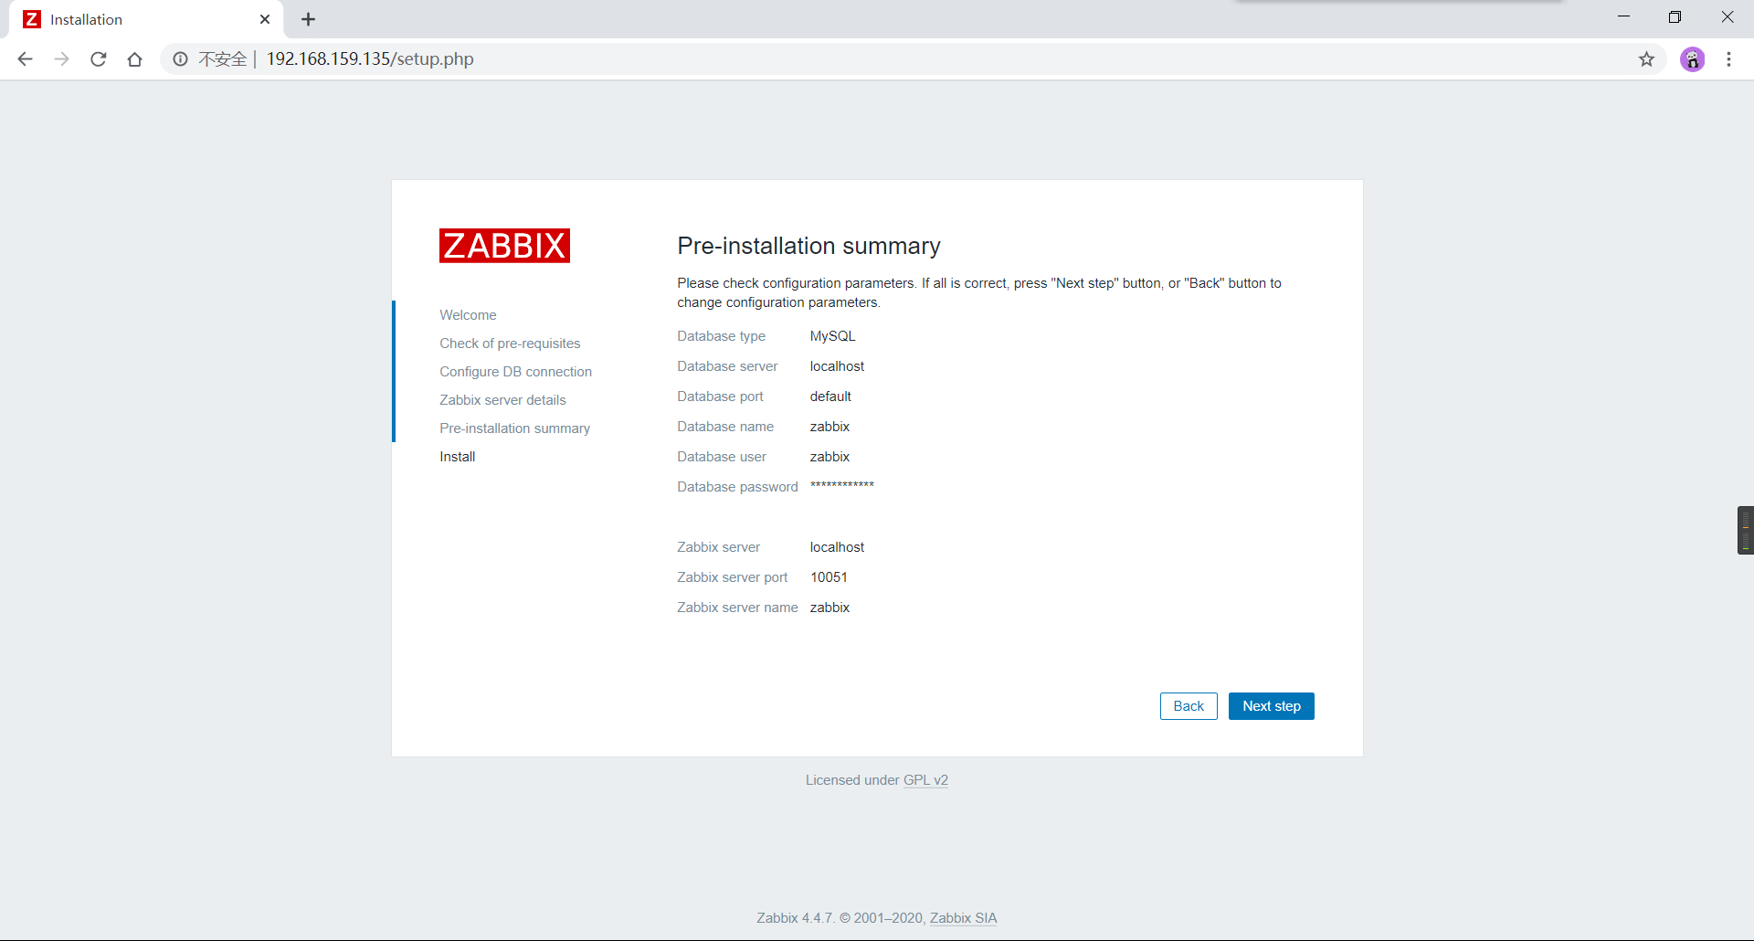Select Configure DB connection step
This screenshot has width=1754, height=941.
point(515,372)
